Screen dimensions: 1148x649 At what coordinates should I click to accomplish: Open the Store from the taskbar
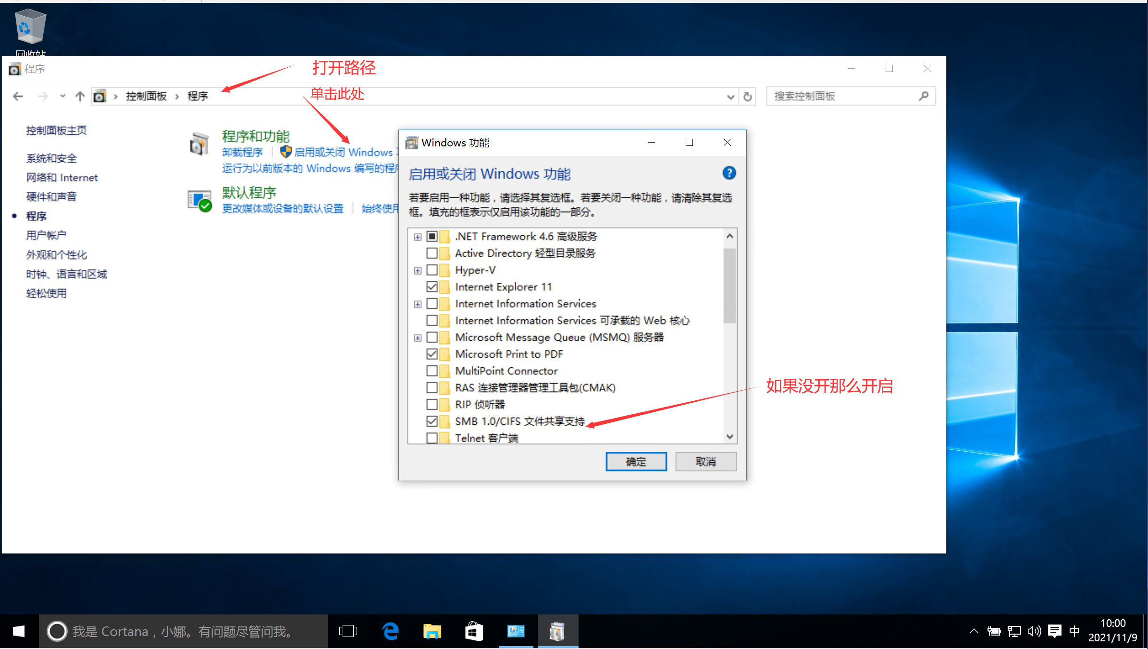point(474,631)
